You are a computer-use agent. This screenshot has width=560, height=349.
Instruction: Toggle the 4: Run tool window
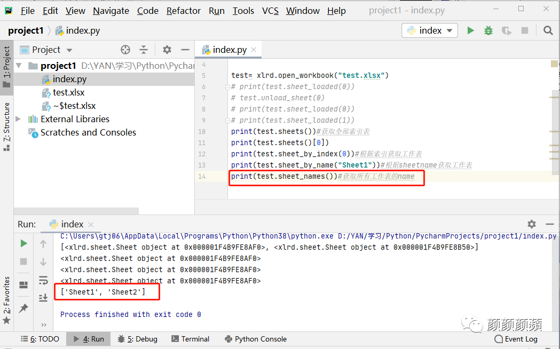89,339
